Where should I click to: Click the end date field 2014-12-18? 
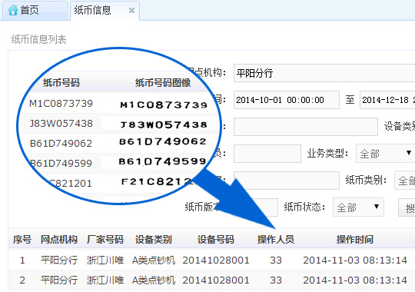pos(387,100)
